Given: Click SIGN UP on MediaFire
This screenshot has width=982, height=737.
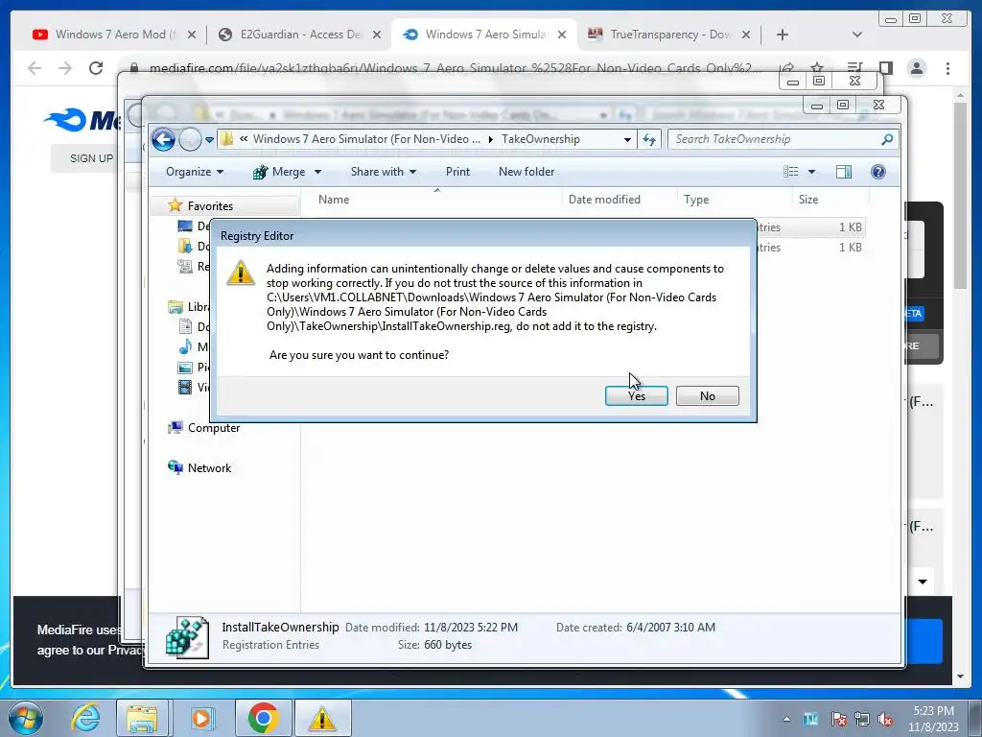Looking at the screenshot, I should 91,158.
